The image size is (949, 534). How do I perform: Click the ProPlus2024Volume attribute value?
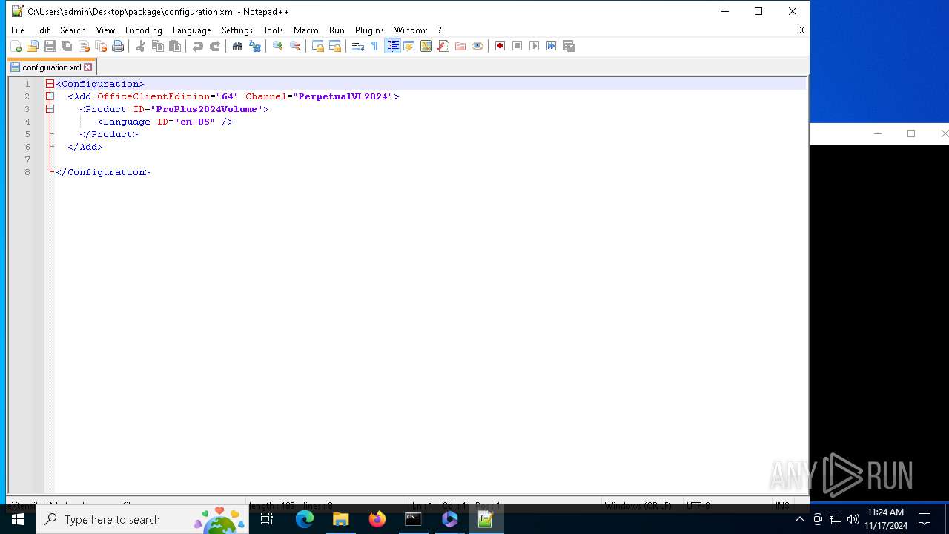pyautogui.click(x=206, y=109)
